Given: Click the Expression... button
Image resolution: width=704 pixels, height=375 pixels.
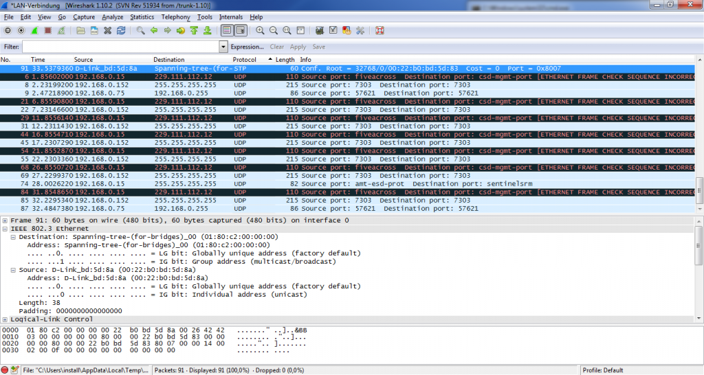Looking at the screenshot, I should [x=247, y=47].
